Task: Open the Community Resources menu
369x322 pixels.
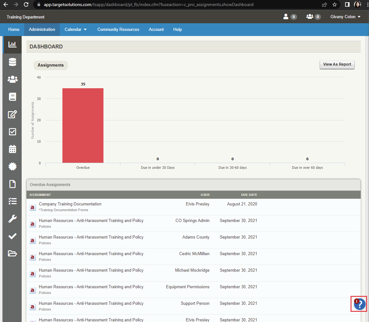Action: coord(118,29)
